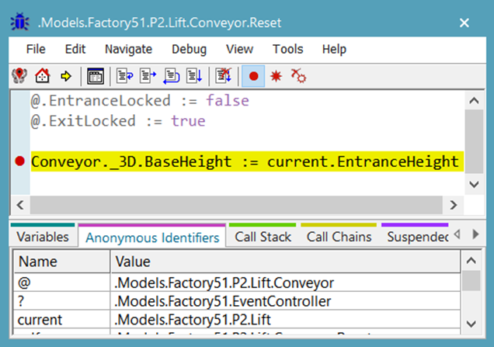The image size is (494, 347).
Task: Toggle the red circle breakpoint button
Action: point(252,76)
